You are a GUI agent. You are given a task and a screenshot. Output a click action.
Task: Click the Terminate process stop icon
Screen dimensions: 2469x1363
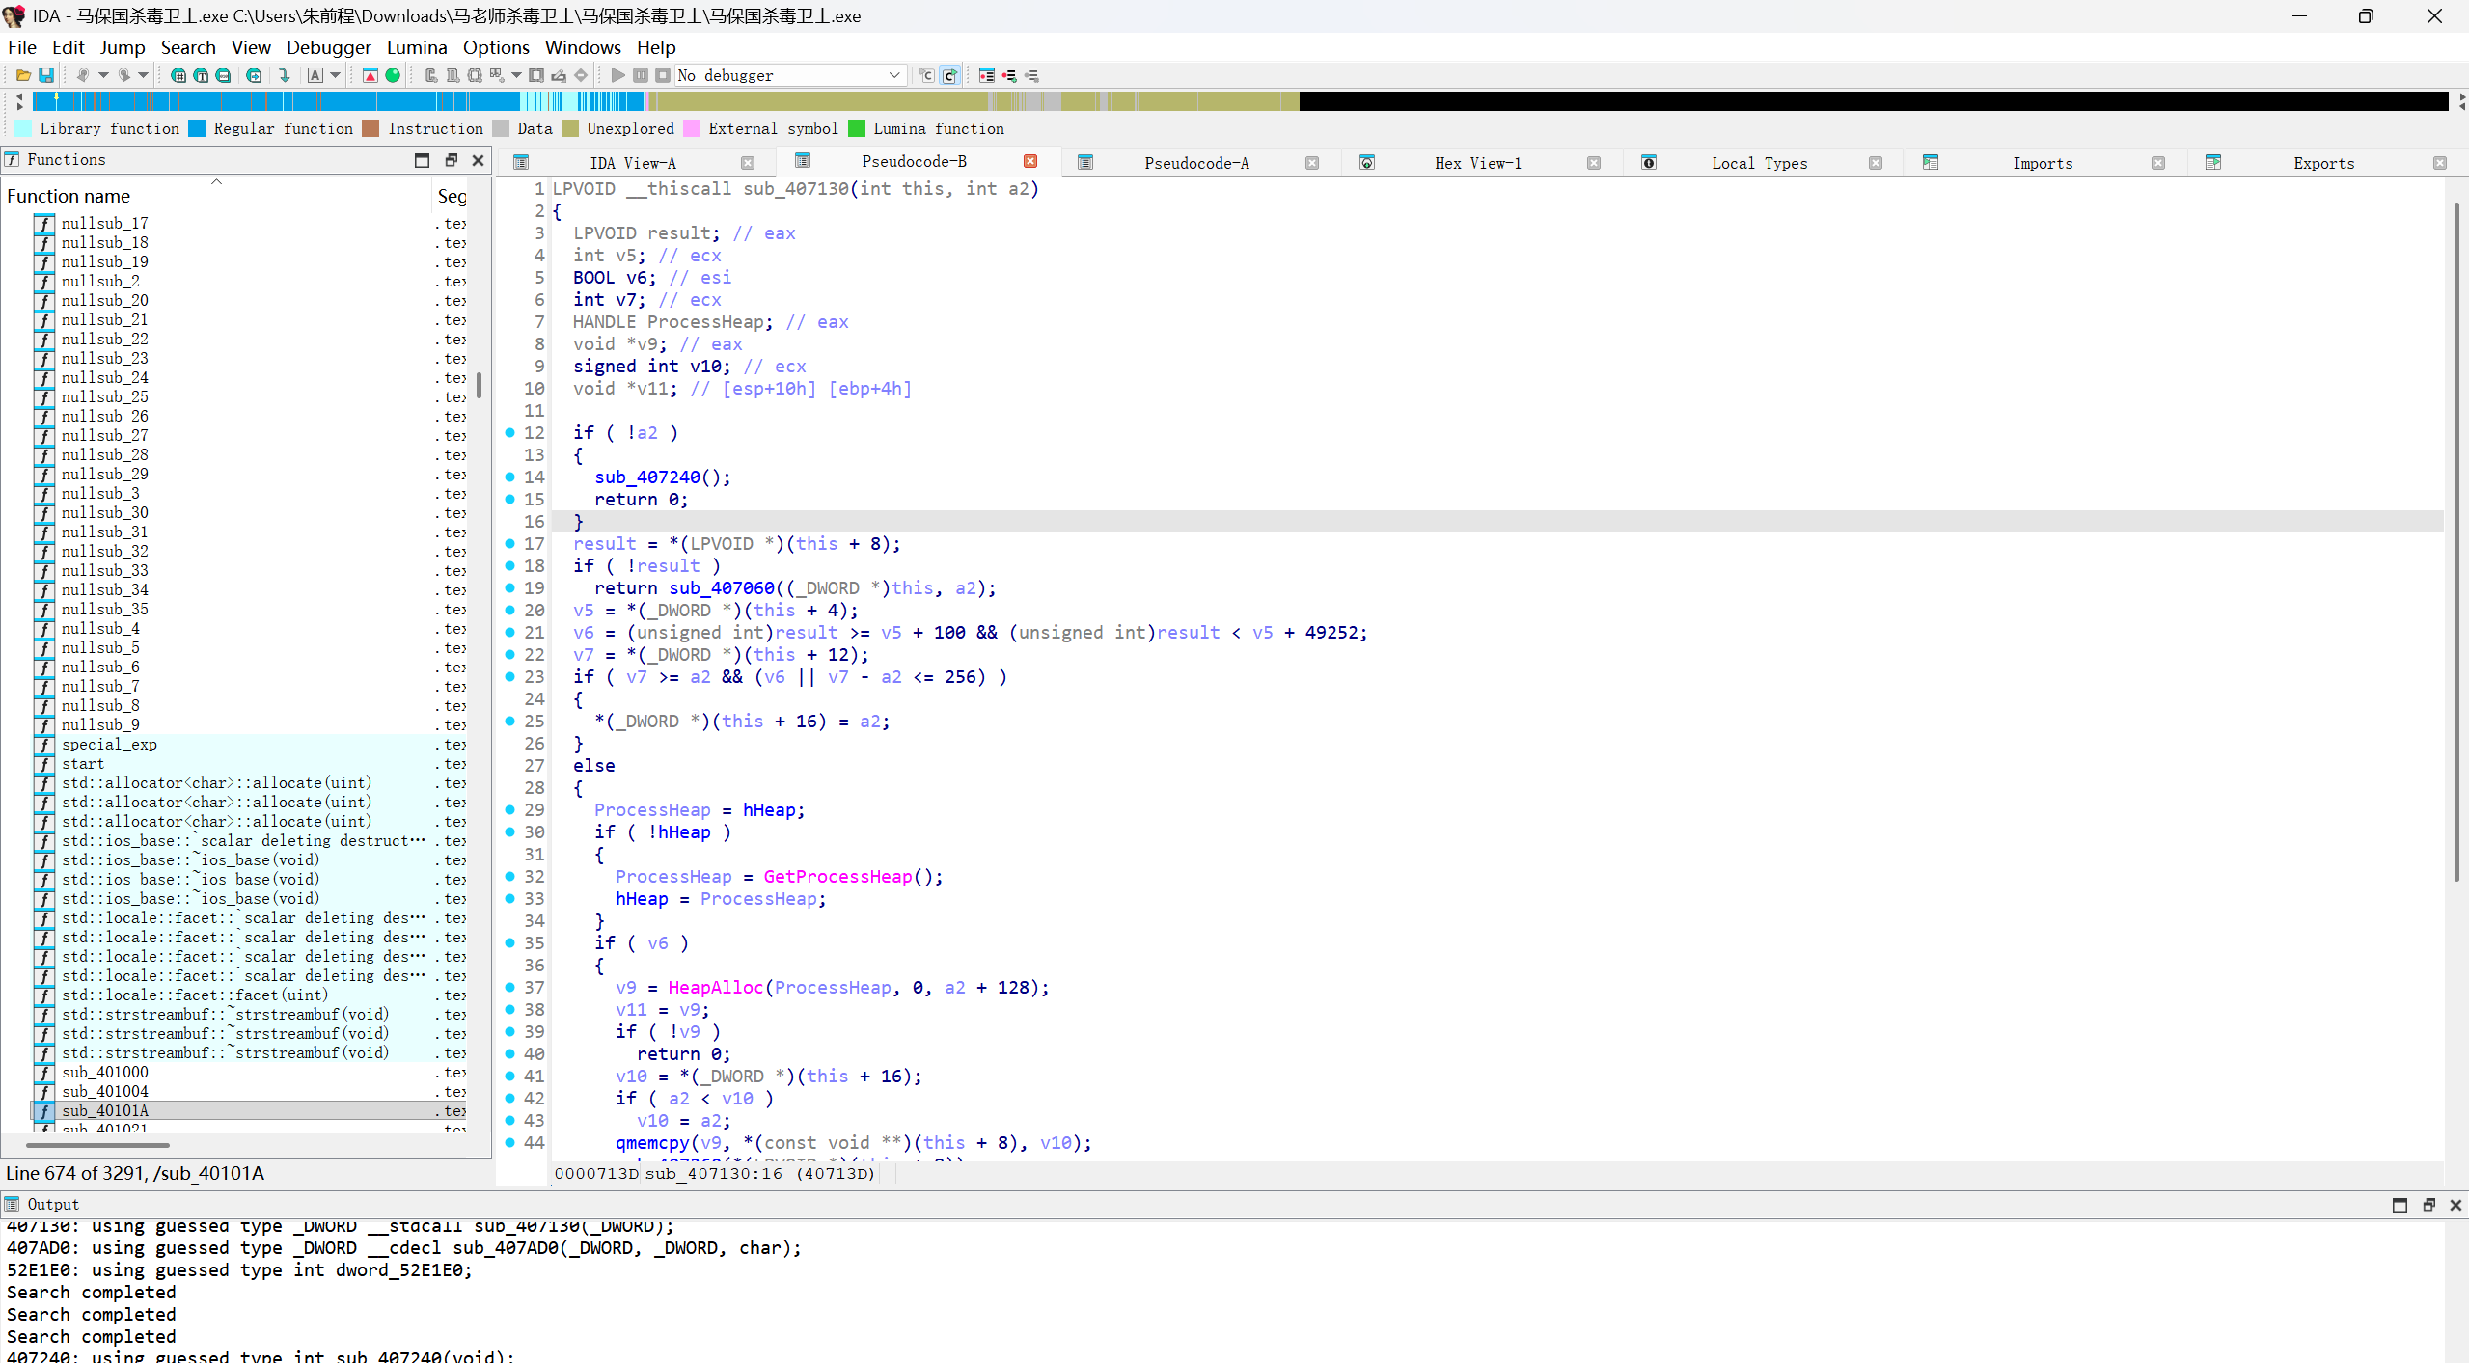(x=663, y=75)
